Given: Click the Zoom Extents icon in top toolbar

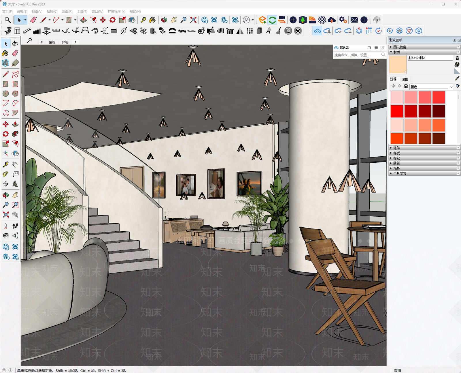Looking at the screenshot, I should 193,20.
